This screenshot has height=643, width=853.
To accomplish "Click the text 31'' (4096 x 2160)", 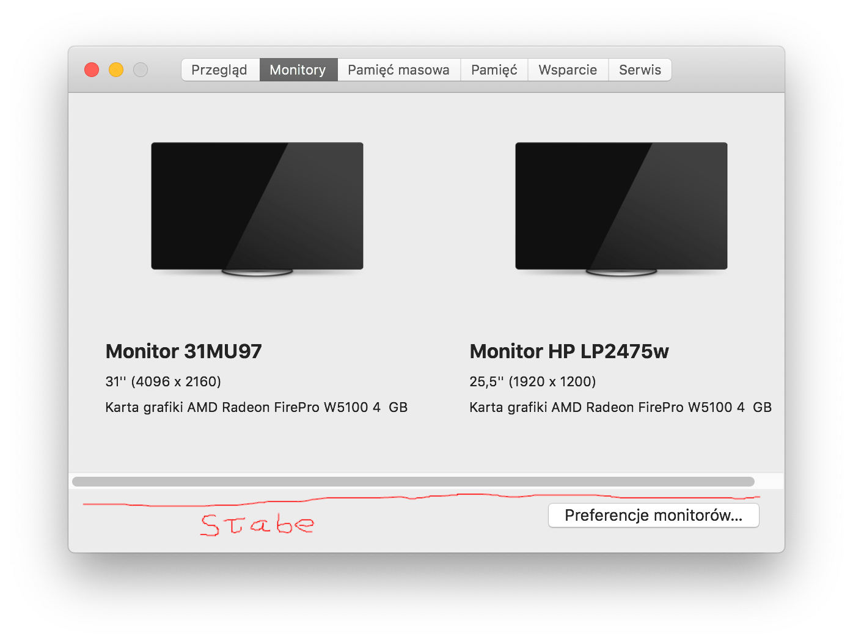I will tap(163, 381).
